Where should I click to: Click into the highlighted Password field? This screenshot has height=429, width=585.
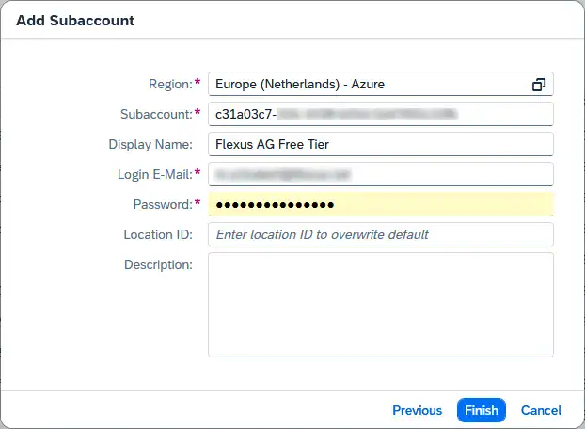pos(380,205)
